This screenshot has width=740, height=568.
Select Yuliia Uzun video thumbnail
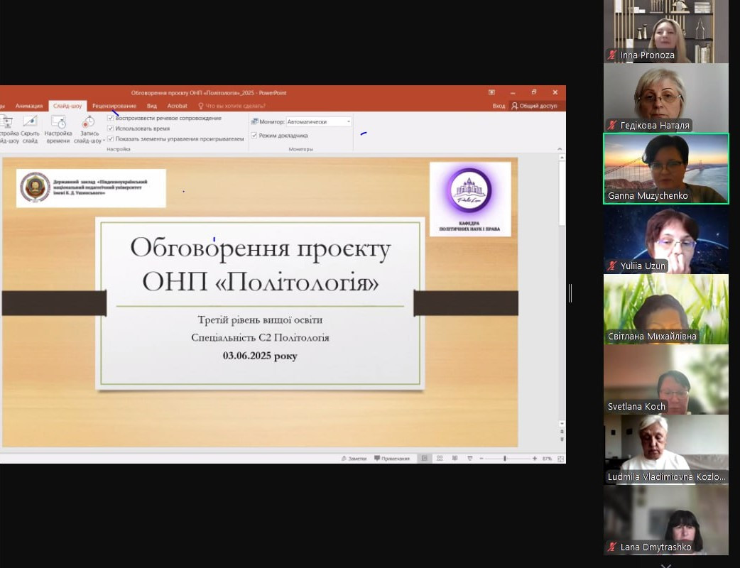click(666, 239)
